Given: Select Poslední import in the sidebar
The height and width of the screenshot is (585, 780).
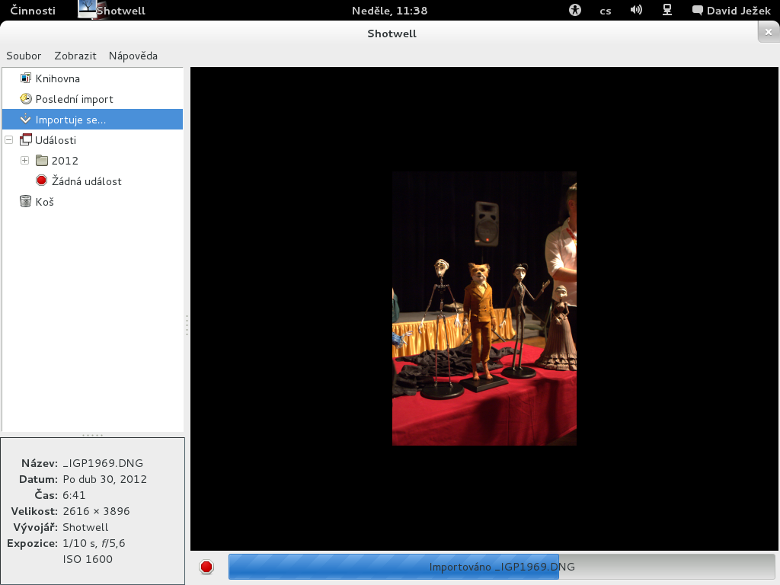Looking at the screenshot, I should tap(92, 99).
